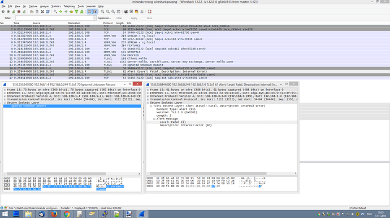Open the Statistics menu
Viewport: 390px width, 218px height.
(56, 6)
